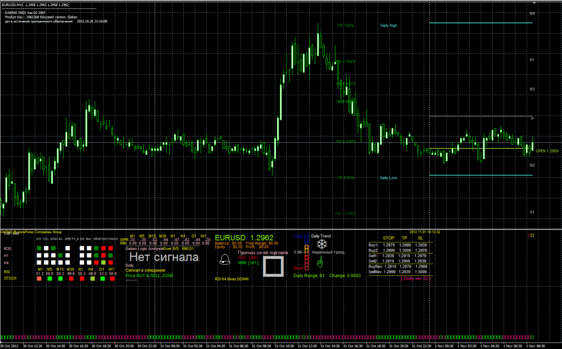
Task: Click the Sell1 SL value 1.2979
Action: click(421, 256)
